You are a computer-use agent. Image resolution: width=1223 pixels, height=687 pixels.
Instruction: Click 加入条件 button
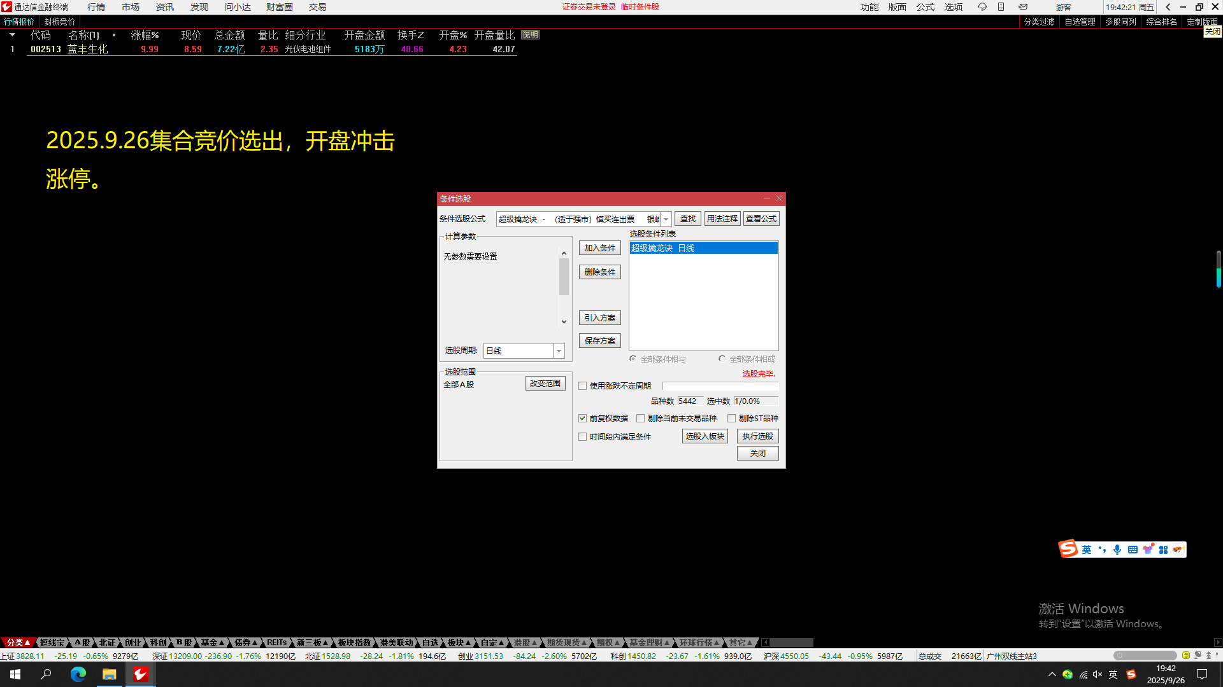(599, 248)
